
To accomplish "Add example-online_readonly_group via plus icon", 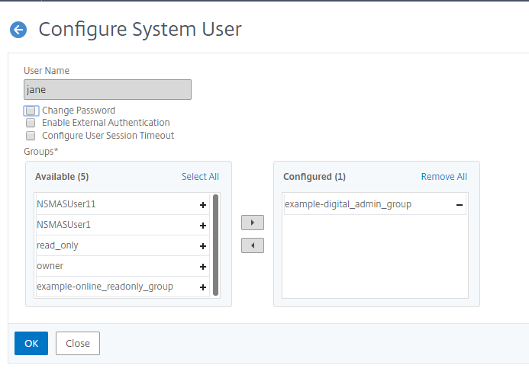I will [203, 287].
